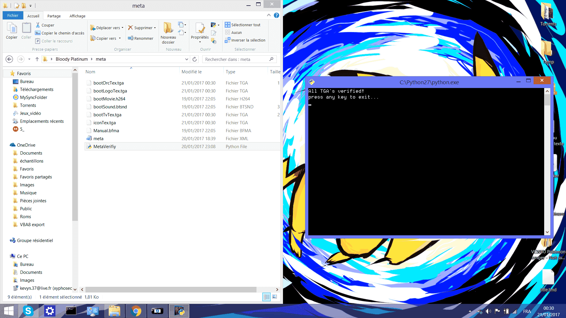
Task: Click the Copier (copy) ribbon icon
Action: click(x=12, y=31)
